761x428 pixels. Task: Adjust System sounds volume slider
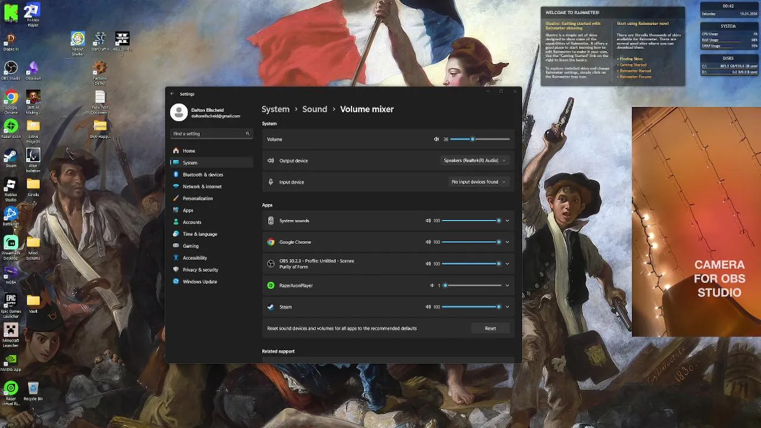471,221
